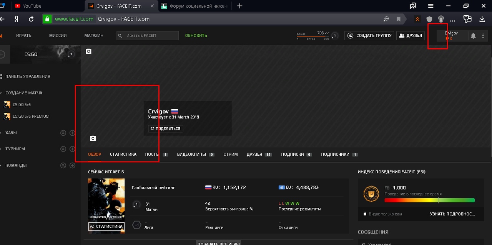Viewport: 492px width, 245px height.
Task: Click the plus icon next to Команды
Action: tap(72, 166)
